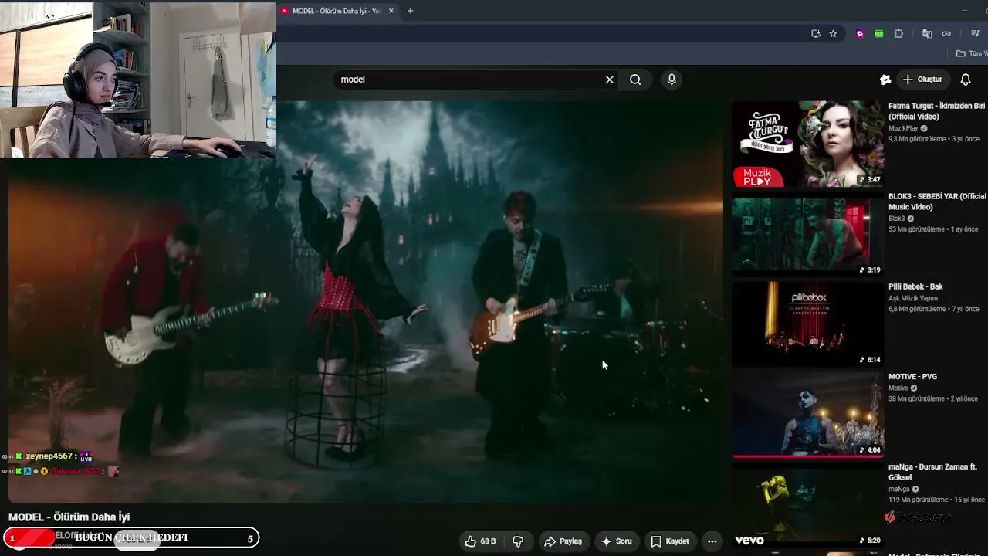The height and width of the screenshot is (556, 988).
Task: Open the Aşk Müzik Yapım channel name
Action: 913,298
